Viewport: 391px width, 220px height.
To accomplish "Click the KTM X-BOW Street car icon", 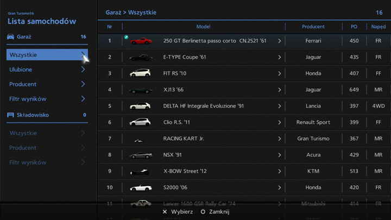I will [140, 172].
